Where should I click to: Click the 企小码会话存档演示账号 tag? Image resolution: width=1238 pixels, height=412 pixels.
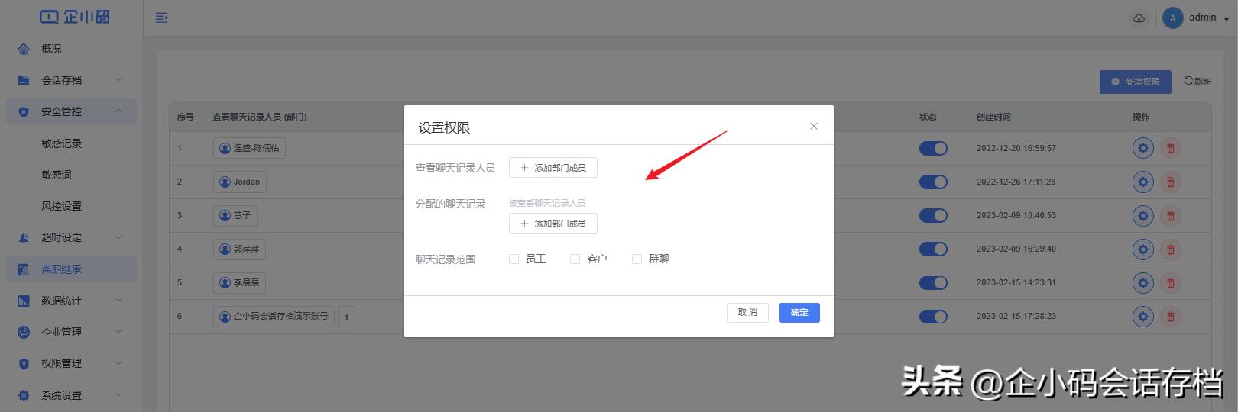coord(274,316)
